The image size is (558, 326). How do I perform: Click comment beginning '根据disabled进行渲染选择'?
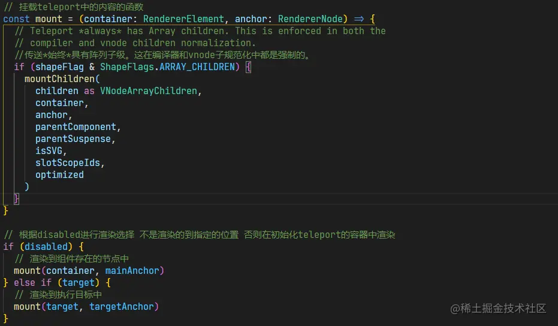tap(199, 234)
